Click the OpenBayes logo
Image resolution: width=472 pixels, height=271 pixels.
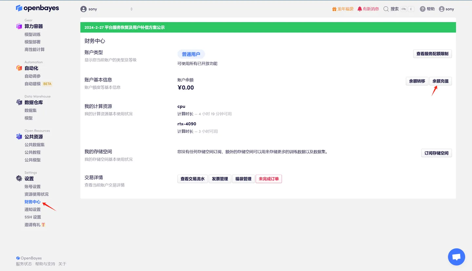37,8
